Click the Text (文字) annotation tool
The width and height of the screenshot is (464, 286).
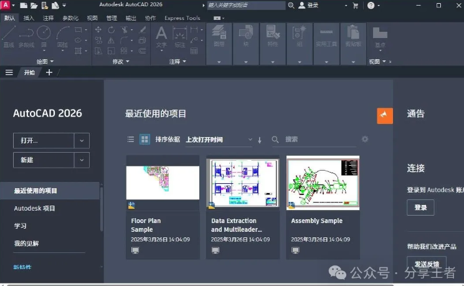[x=161, y=37]
